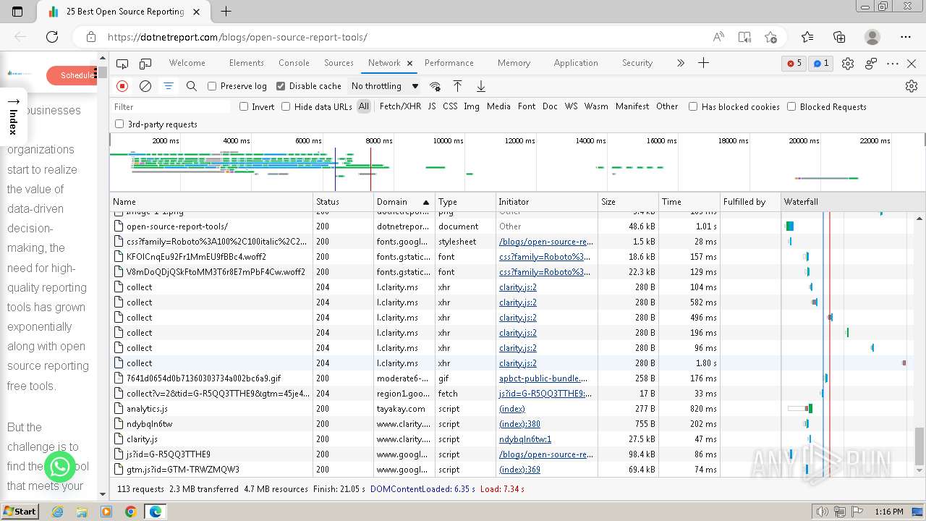The height and width of the screenshot is (521, 926).
Task: Click the Export HAR download arrow
Action: point(480,86)
